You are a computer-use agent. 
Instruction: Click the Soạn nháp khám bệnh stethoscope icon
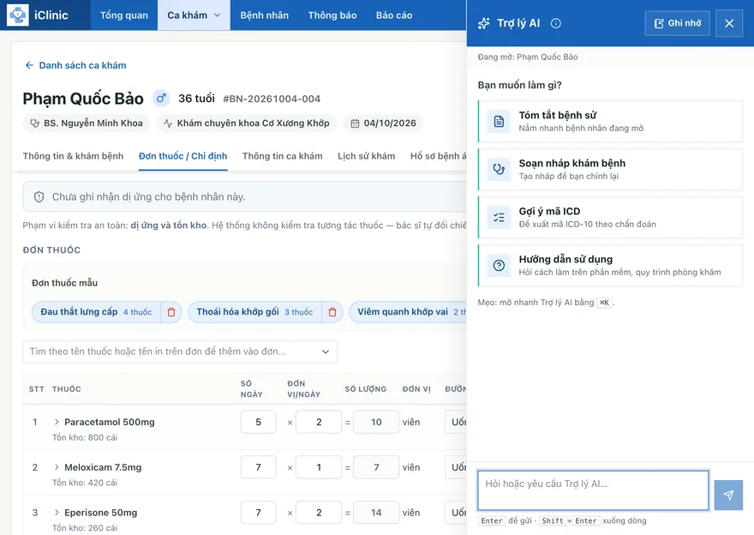tap(499, 170)
